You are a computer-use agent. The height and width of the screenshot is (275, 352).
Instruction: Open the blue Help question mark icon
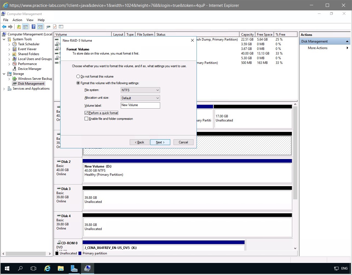coord(33,27)
